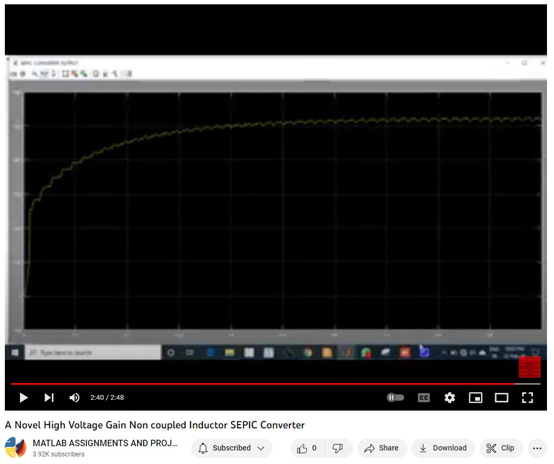Click the 2:40 / 2:48 time display
This screenshot has height=464, width=554.
tap(107, 398)
